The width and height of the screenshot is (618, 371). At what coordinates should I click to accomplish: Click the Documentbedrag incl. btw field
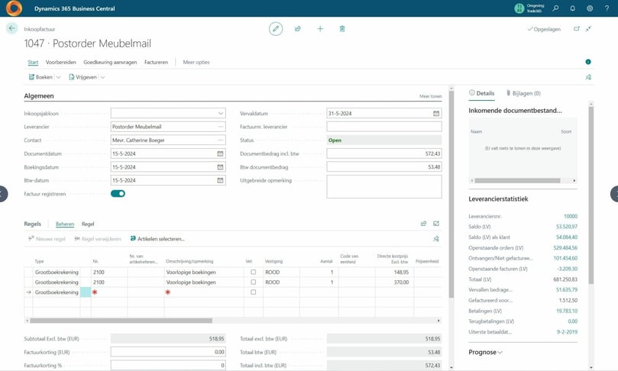[384, 153]
